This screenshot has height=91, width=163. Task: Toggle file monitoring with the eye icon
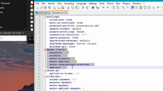[158, 7]
